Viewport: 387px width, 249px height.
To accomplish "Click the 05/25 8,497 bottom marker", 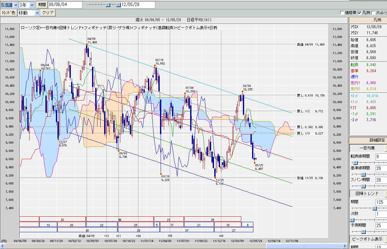I will tap(255, 163).
